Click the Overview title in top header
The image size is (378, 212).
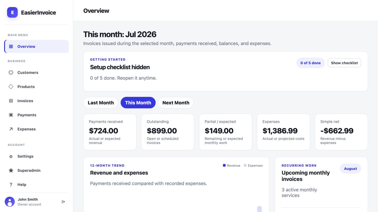[x=96, y=11]
